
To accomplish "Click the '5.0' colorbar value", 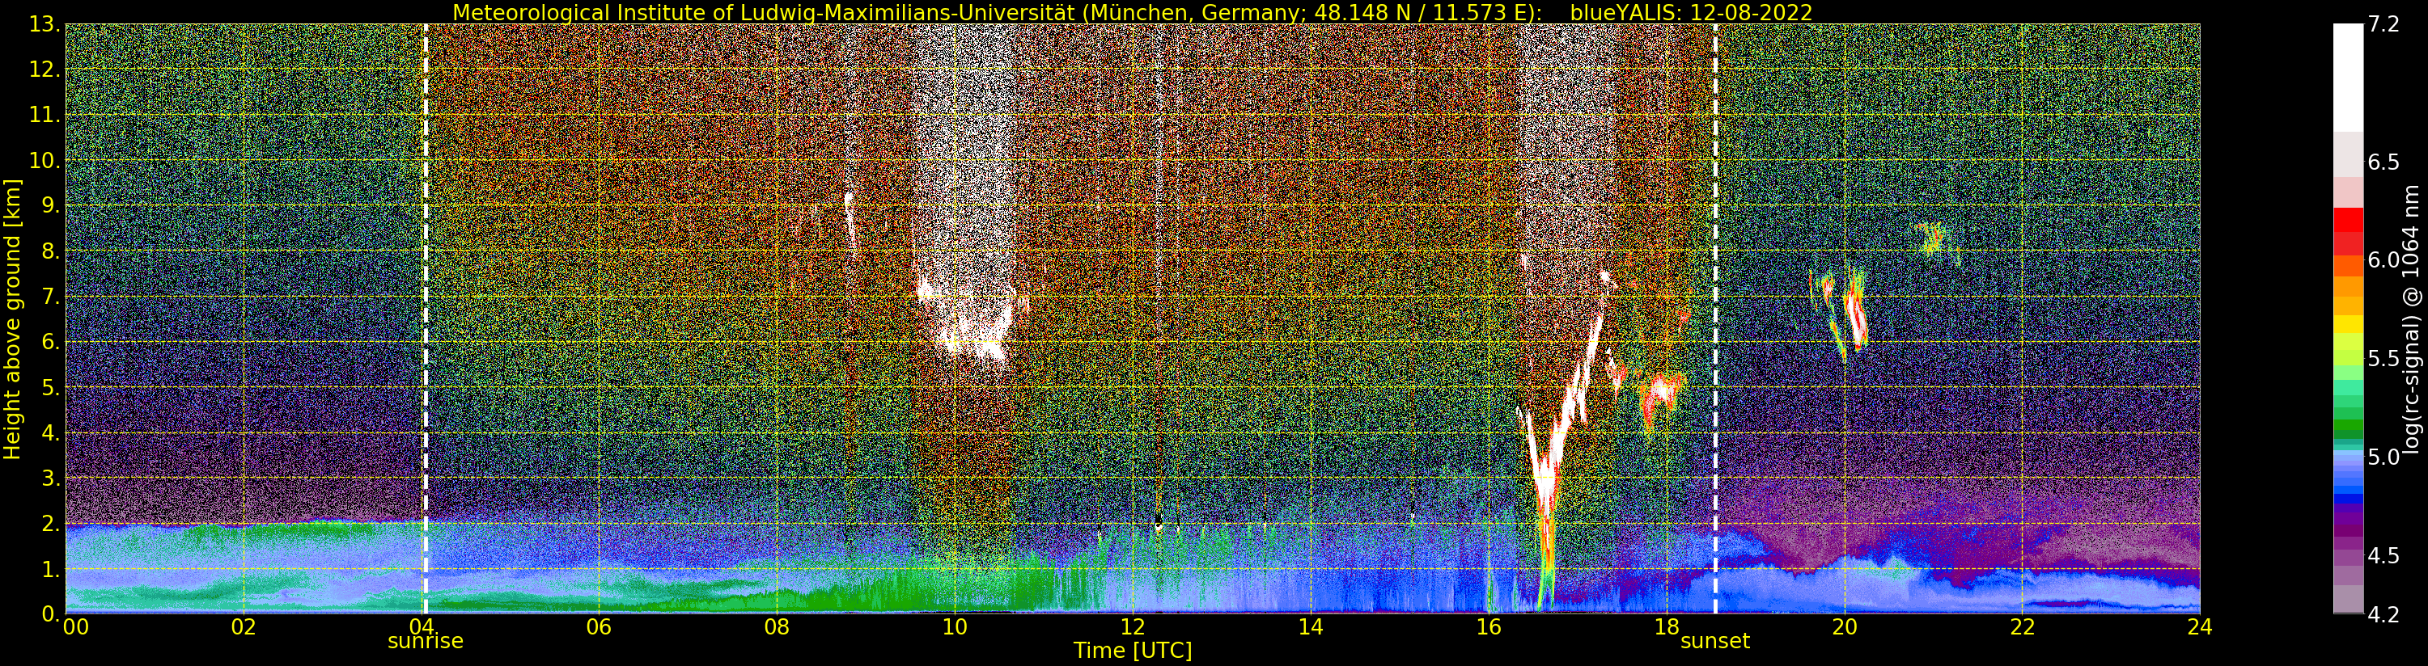I will click(2382, 457).
